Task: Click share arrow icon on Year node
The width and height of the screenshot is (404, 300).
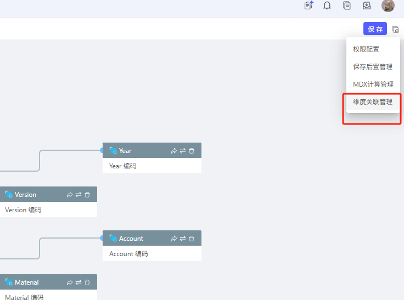Action: [174, 151]
